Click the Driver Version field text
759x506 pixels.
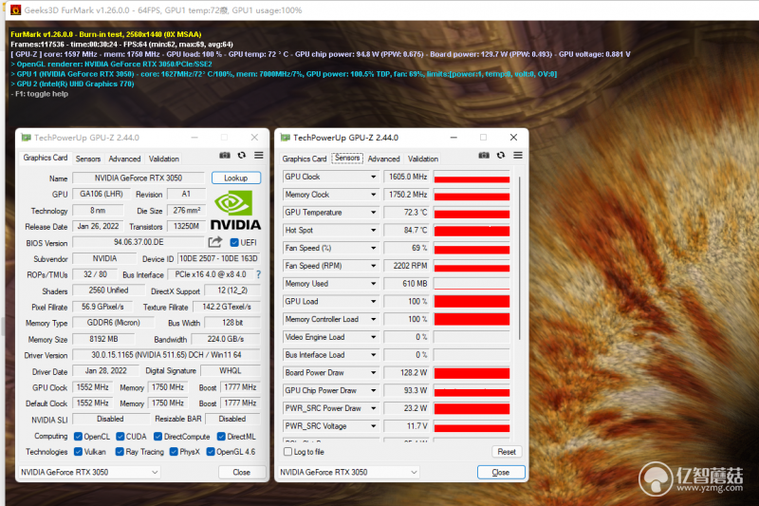(167, 355)
